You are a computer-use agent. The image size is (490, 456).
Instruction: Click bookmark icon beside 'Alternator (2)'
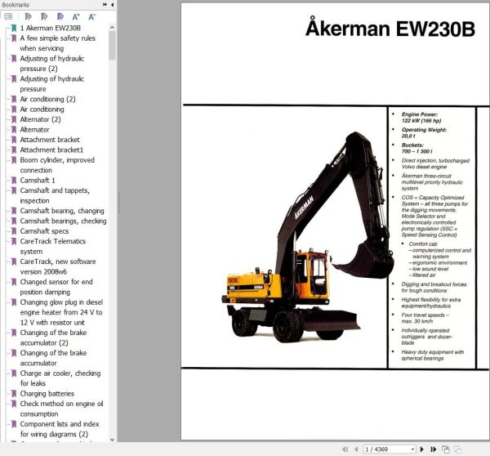[x=14, y=119]
